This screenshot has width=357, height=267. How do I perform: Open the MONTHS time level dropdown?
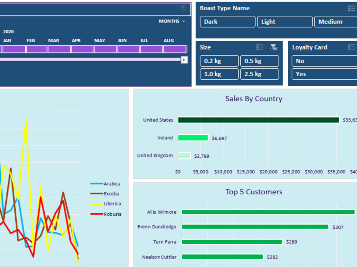pos(172,21)
